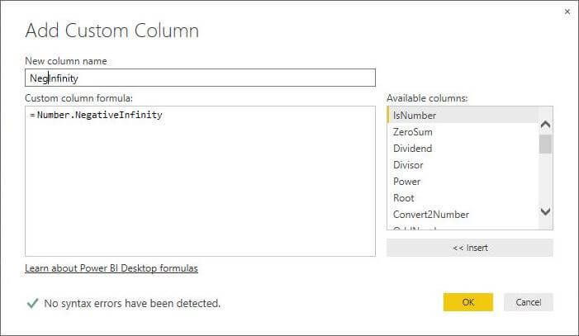Click the columns list scroll up arrow
The width and height of the screenshot is (579, 336).
pos(545,124)
